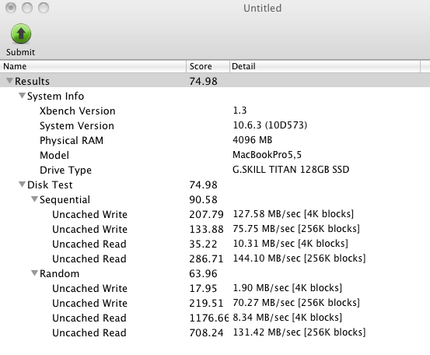This screenshot has width=430, height=355.
Task: Click 131.42 MB/sec [256K blocks] detail
Action: pyautogui.click(x=299, y=332)
